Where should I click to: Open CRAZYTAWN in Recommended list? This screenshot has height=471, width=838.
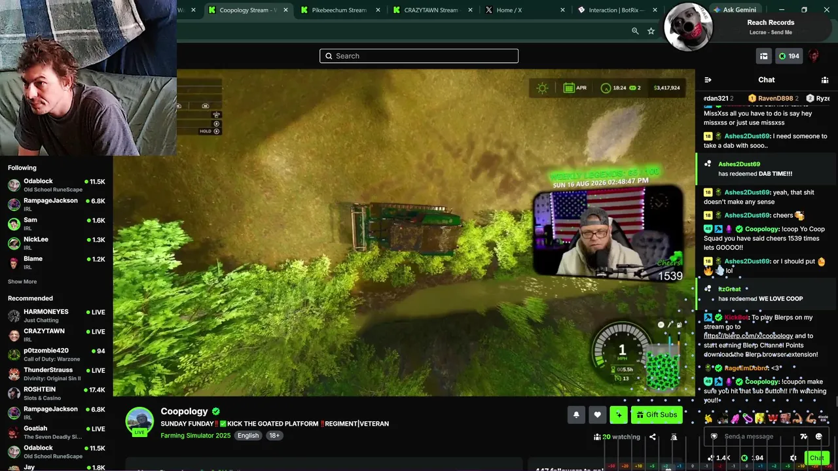56,335
